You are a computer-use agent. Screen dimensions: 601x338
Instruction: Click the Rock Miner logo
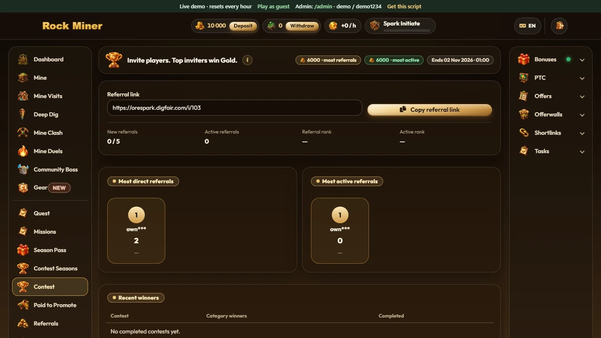coord(72,26)
